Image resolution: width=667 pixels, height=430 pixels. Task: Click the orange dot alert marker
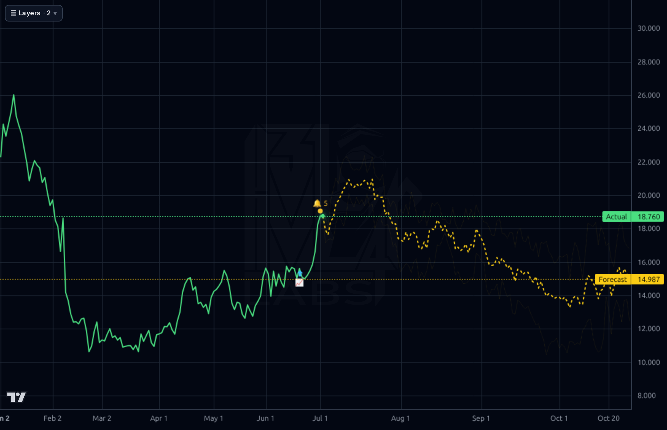click(320, 211)
